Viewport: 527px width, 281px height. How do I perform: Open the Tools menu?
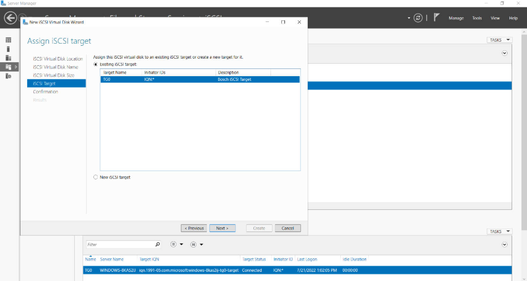tap(477, 18)
